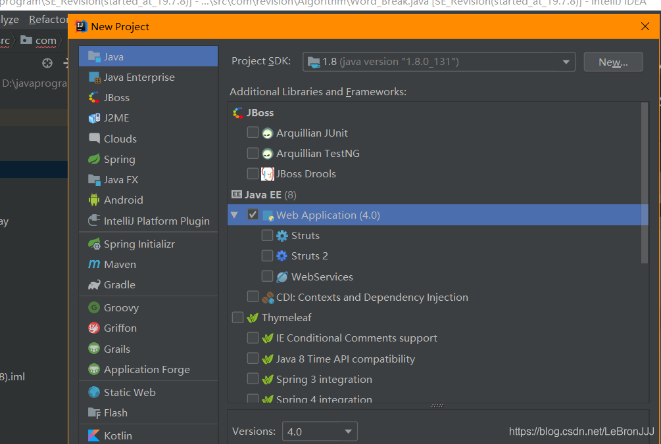Screen dimensions: 661x444
Task: Check the Struts 2 checkbox
Action: [267, 255]
